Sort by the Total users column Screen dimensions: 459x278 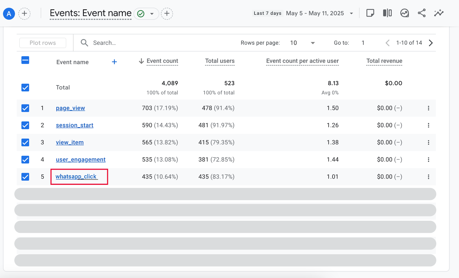click(x=220, y=61)
